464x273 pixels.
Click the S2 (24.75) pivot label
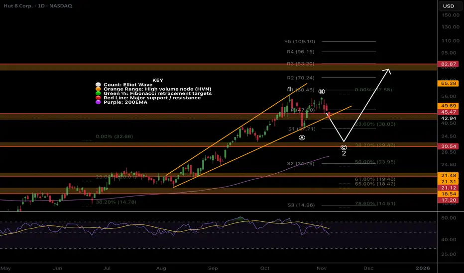point(301,163)
